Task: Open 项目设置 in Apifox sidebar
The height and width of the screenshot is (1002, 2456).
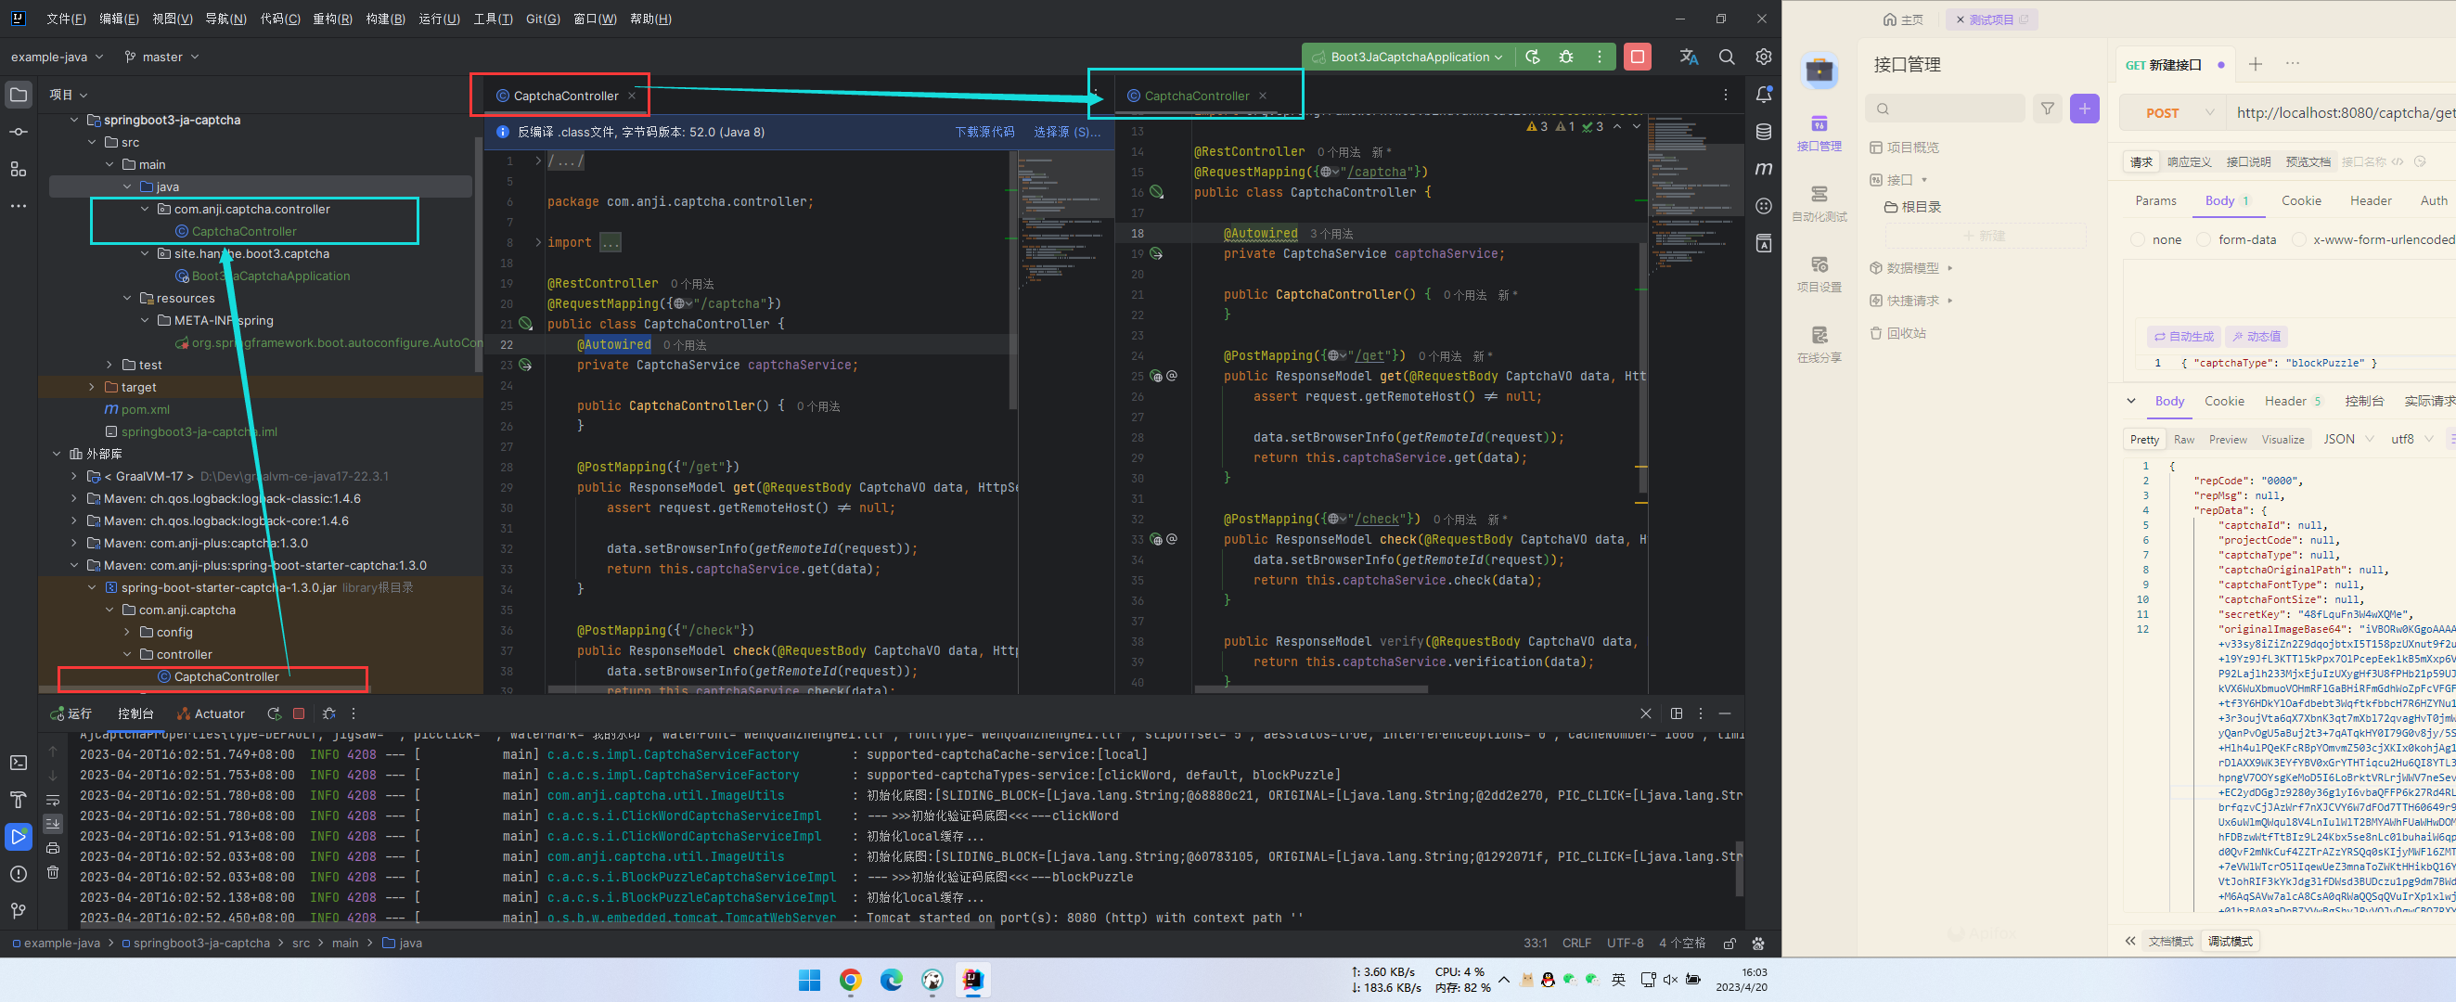Action: click(1819, 273)
